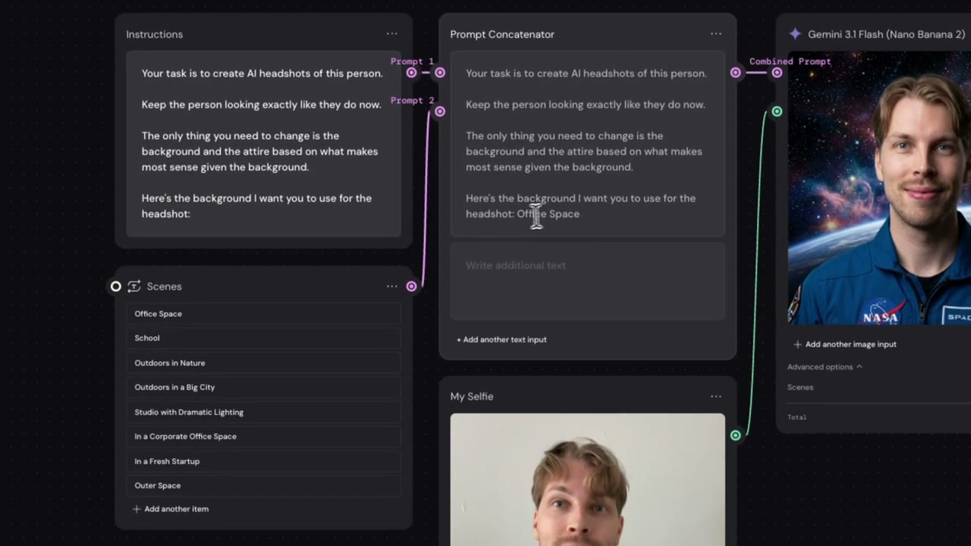Click the Combined Prompt input connector port
The image size is (971, 546).
coord(777,73)
